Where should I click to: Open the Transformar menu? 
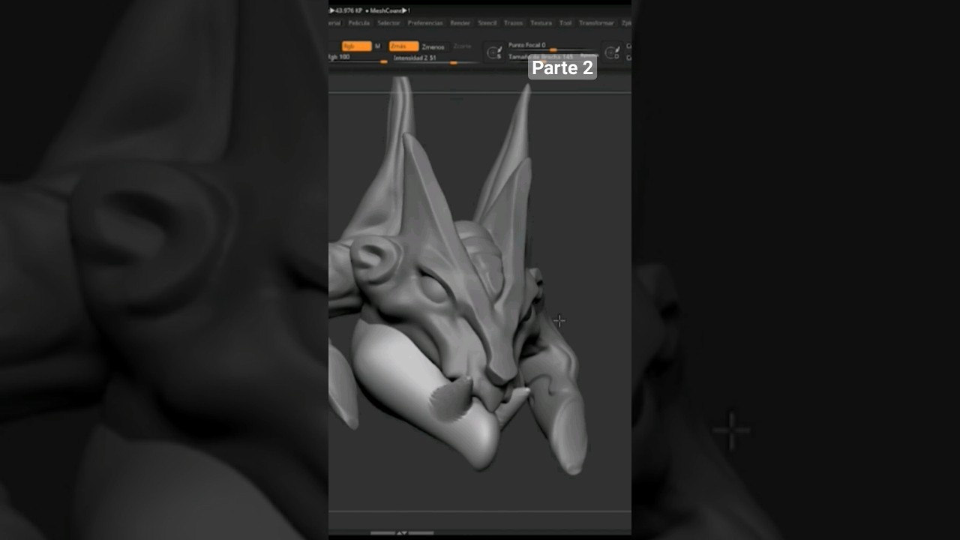(x=596, y=23)
